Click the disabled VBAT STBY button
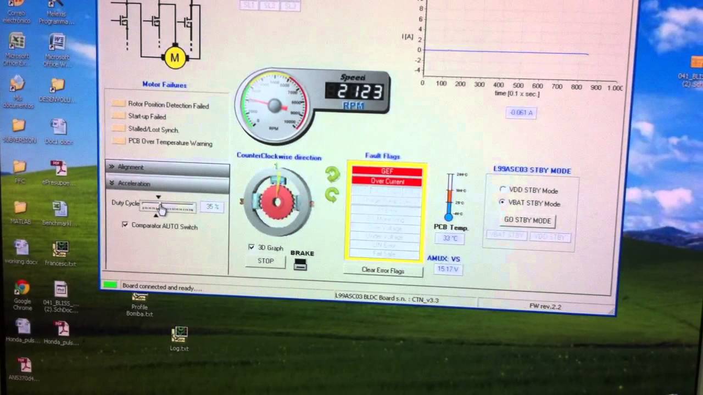The width and height of the screenshot is (703, 395). 506,236
